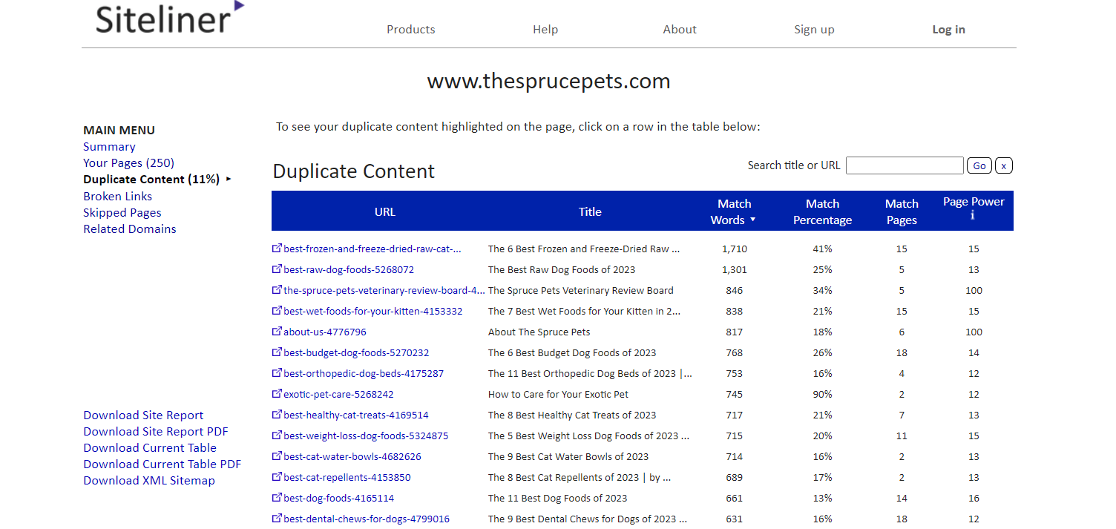Click the Go search button
The image size is (1116, 529).
coord(979,165)
